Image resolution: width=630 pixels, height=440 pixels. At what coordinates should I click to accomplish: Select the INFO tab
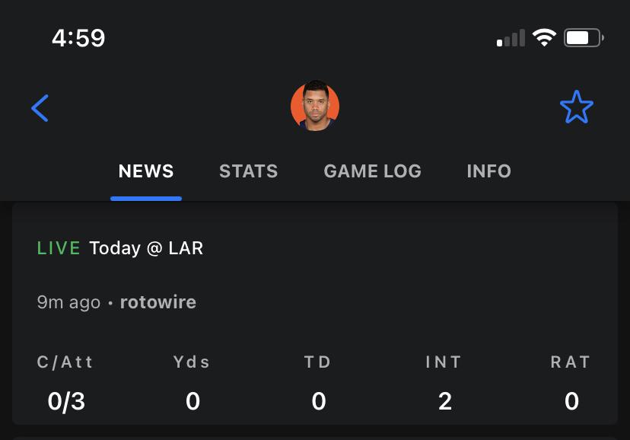pos(488,171)
